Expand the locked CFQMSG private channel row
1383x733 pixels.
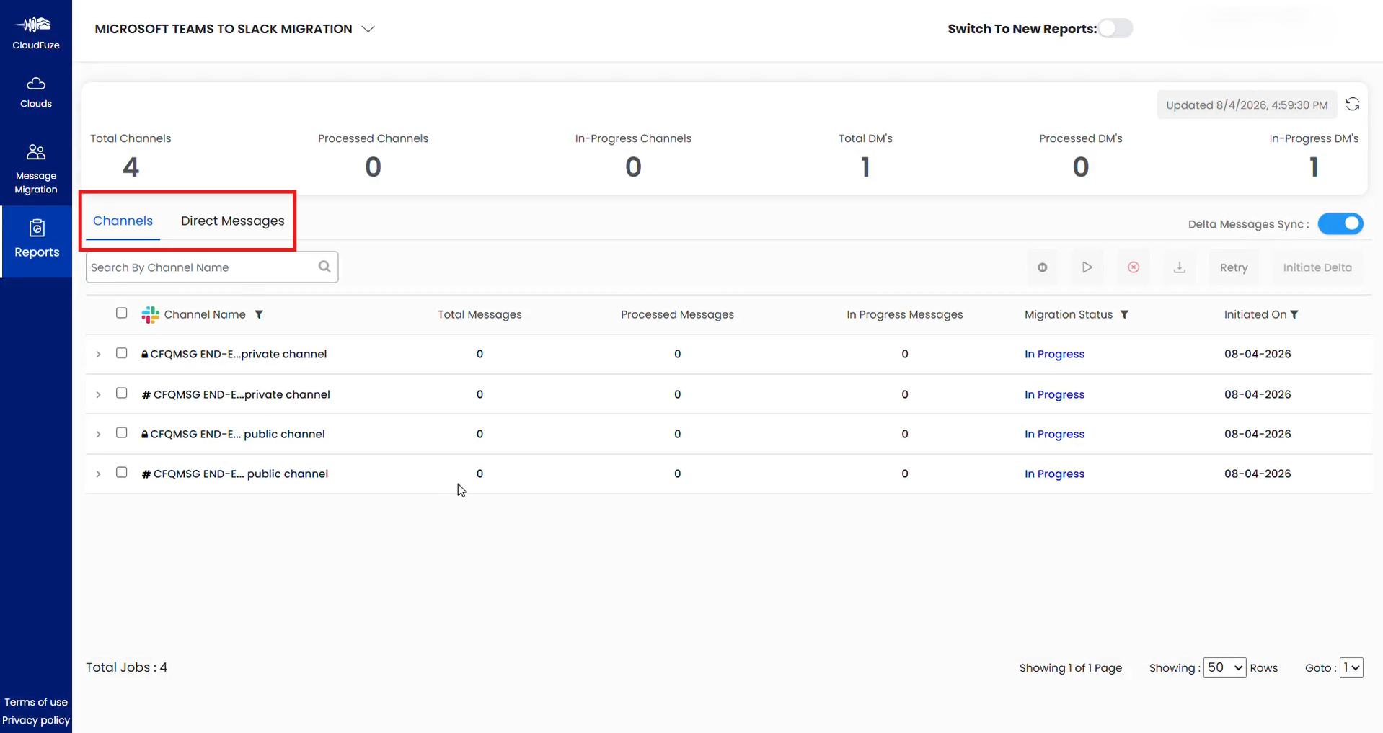(98, 355)
